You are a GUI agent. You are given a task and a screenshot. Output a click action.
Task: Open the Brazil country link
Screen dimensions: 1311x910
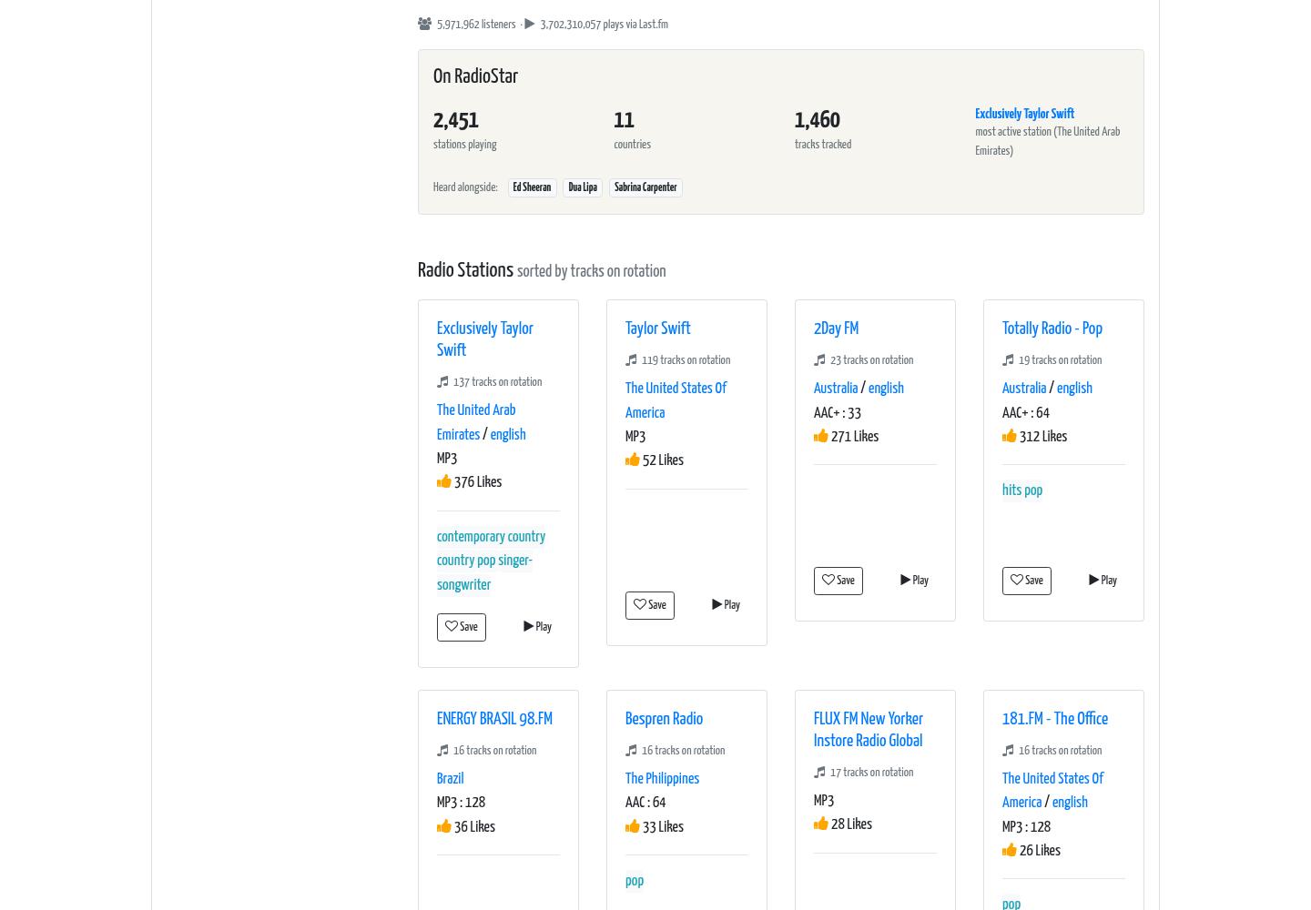(450, 778)
